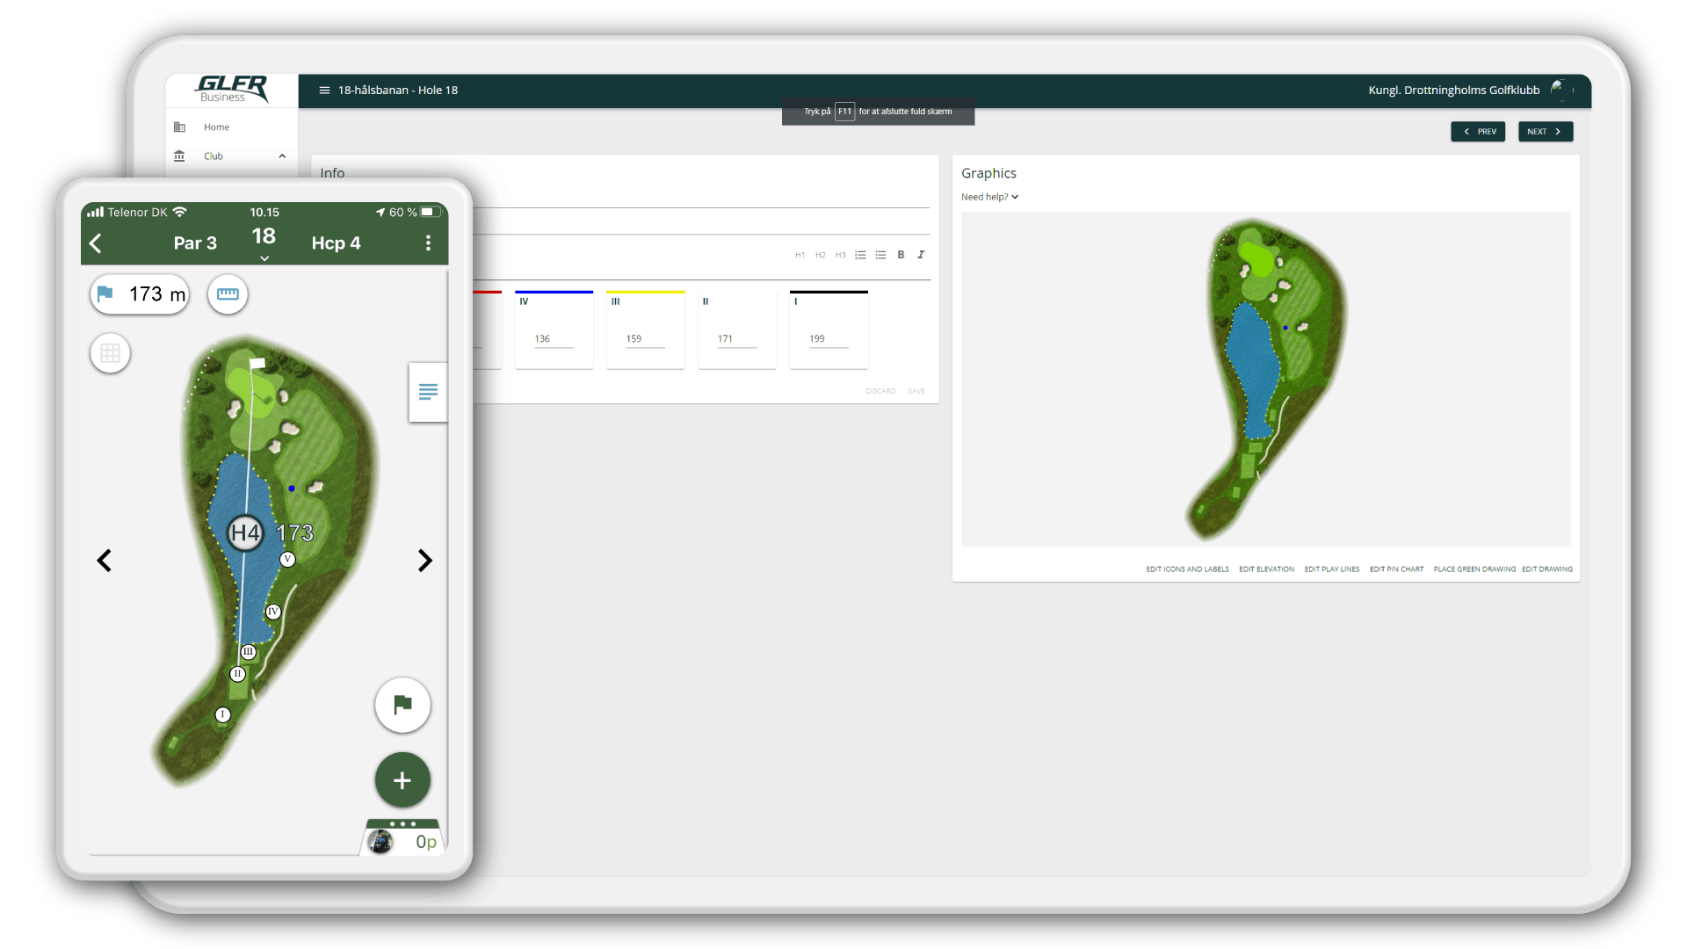Insert bulleted list in Info editor

[880, 255]
